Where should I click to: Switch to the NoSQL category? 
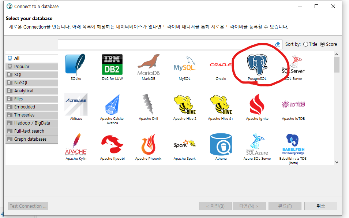tap(32, 83)
